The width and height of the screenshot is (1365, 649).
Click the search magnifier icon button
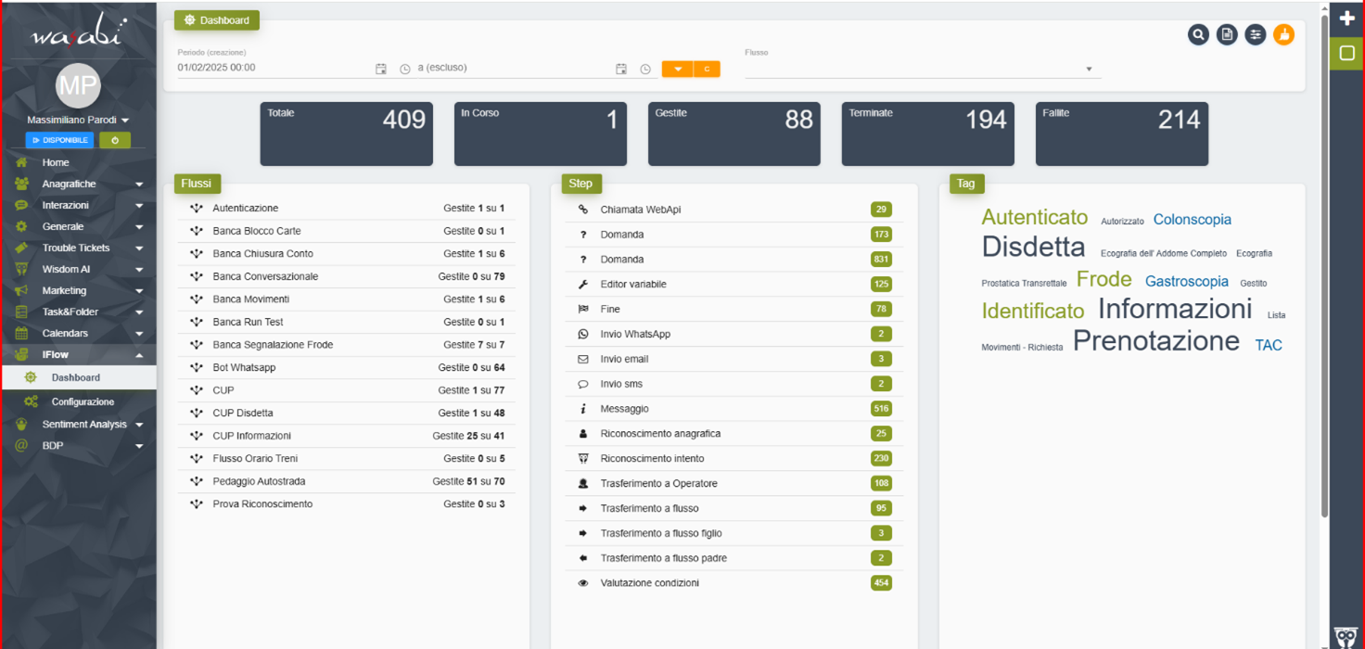[x=1198, y=35]
